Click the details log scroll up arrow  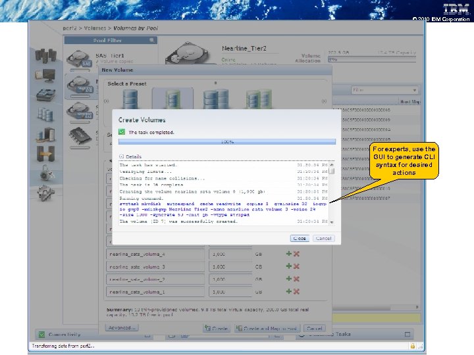pyautogui.click(x=332, y=165)
